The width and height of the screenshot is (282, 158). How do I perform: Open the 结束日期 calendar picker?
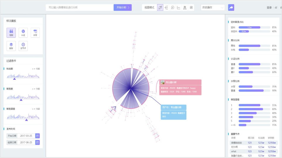(x=37, y=143)
